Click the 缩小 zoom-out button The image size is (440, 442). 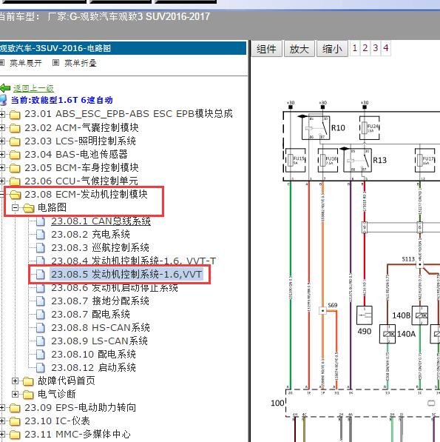coord(332,49)
